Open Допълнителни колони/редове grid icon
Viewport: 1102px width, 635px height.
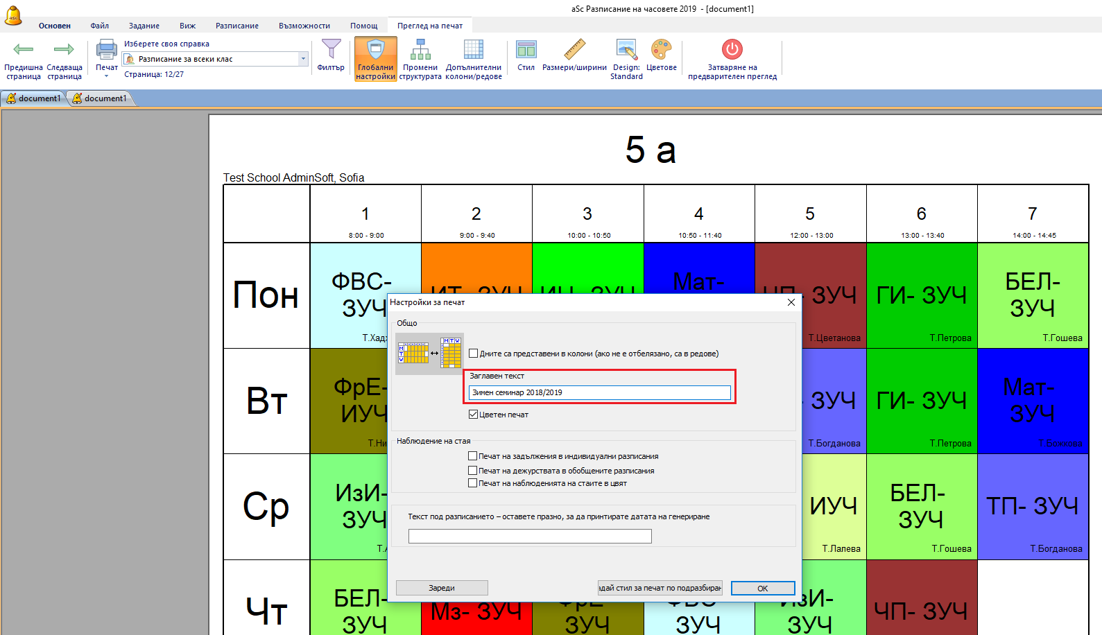pyautogui.click(x=473, y=50)
